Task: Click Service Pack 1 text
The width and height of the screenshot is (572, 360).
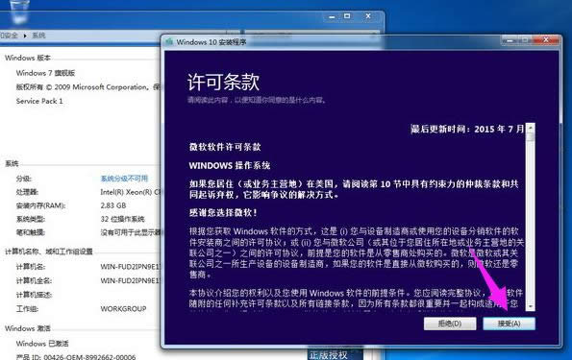Action: point(39,101)
